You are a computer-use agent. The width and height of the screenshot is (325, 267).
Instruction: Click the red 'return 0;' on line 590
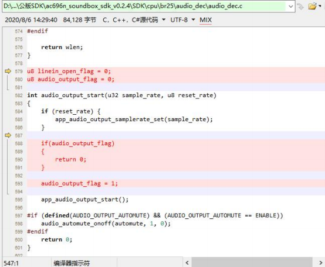[x=70, y=159]
